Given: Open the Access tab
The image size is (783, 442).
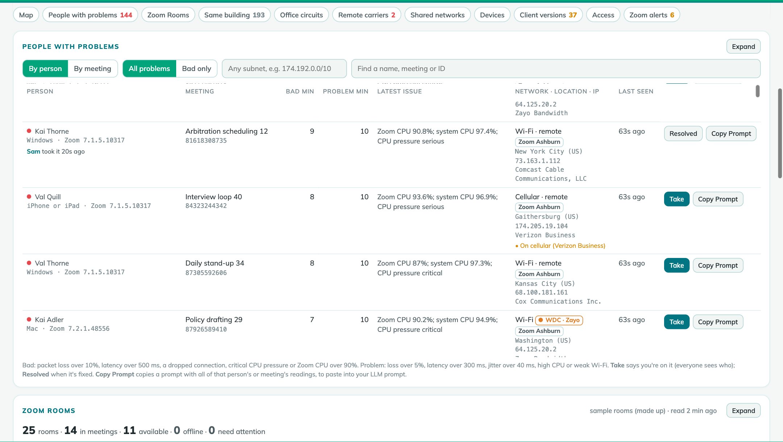Looking at the screenshot, I should [x=603, y=15].
